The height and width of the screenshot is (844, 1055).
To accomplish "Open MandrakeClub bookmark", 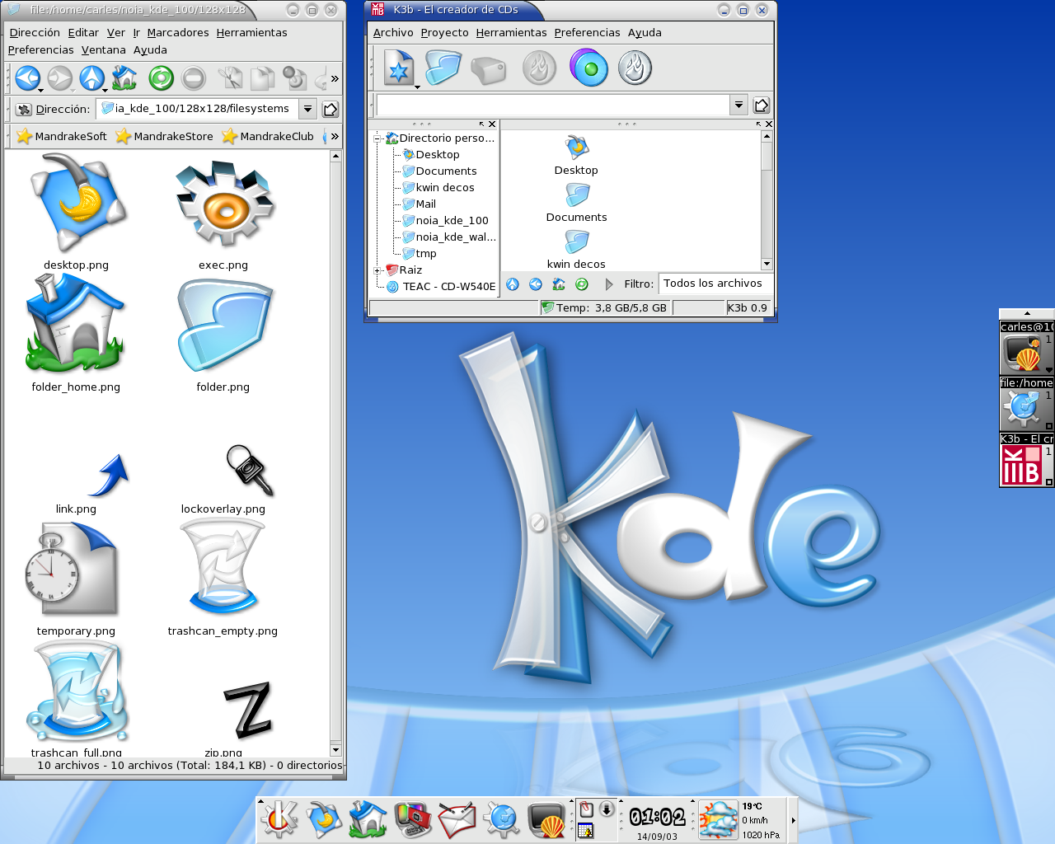I will tap(268, 136).
